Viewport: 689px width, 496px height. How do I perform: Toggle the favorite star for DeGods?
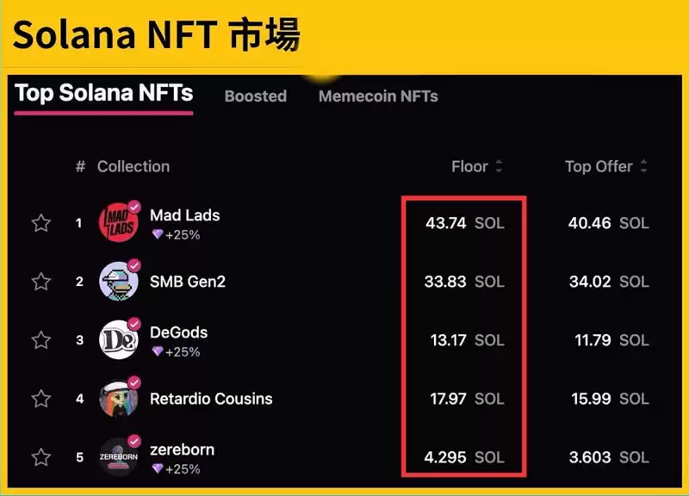point(40,340)
